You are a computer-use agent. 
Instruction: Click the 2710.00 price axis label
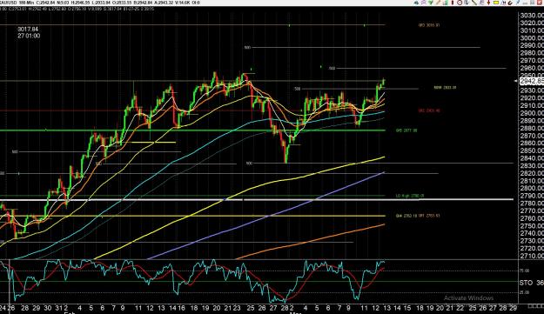(x=532, y=256)
